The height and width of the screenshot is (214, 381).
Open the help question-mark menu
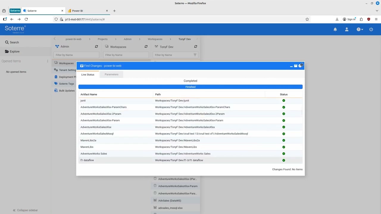click(x=360, y=29)
